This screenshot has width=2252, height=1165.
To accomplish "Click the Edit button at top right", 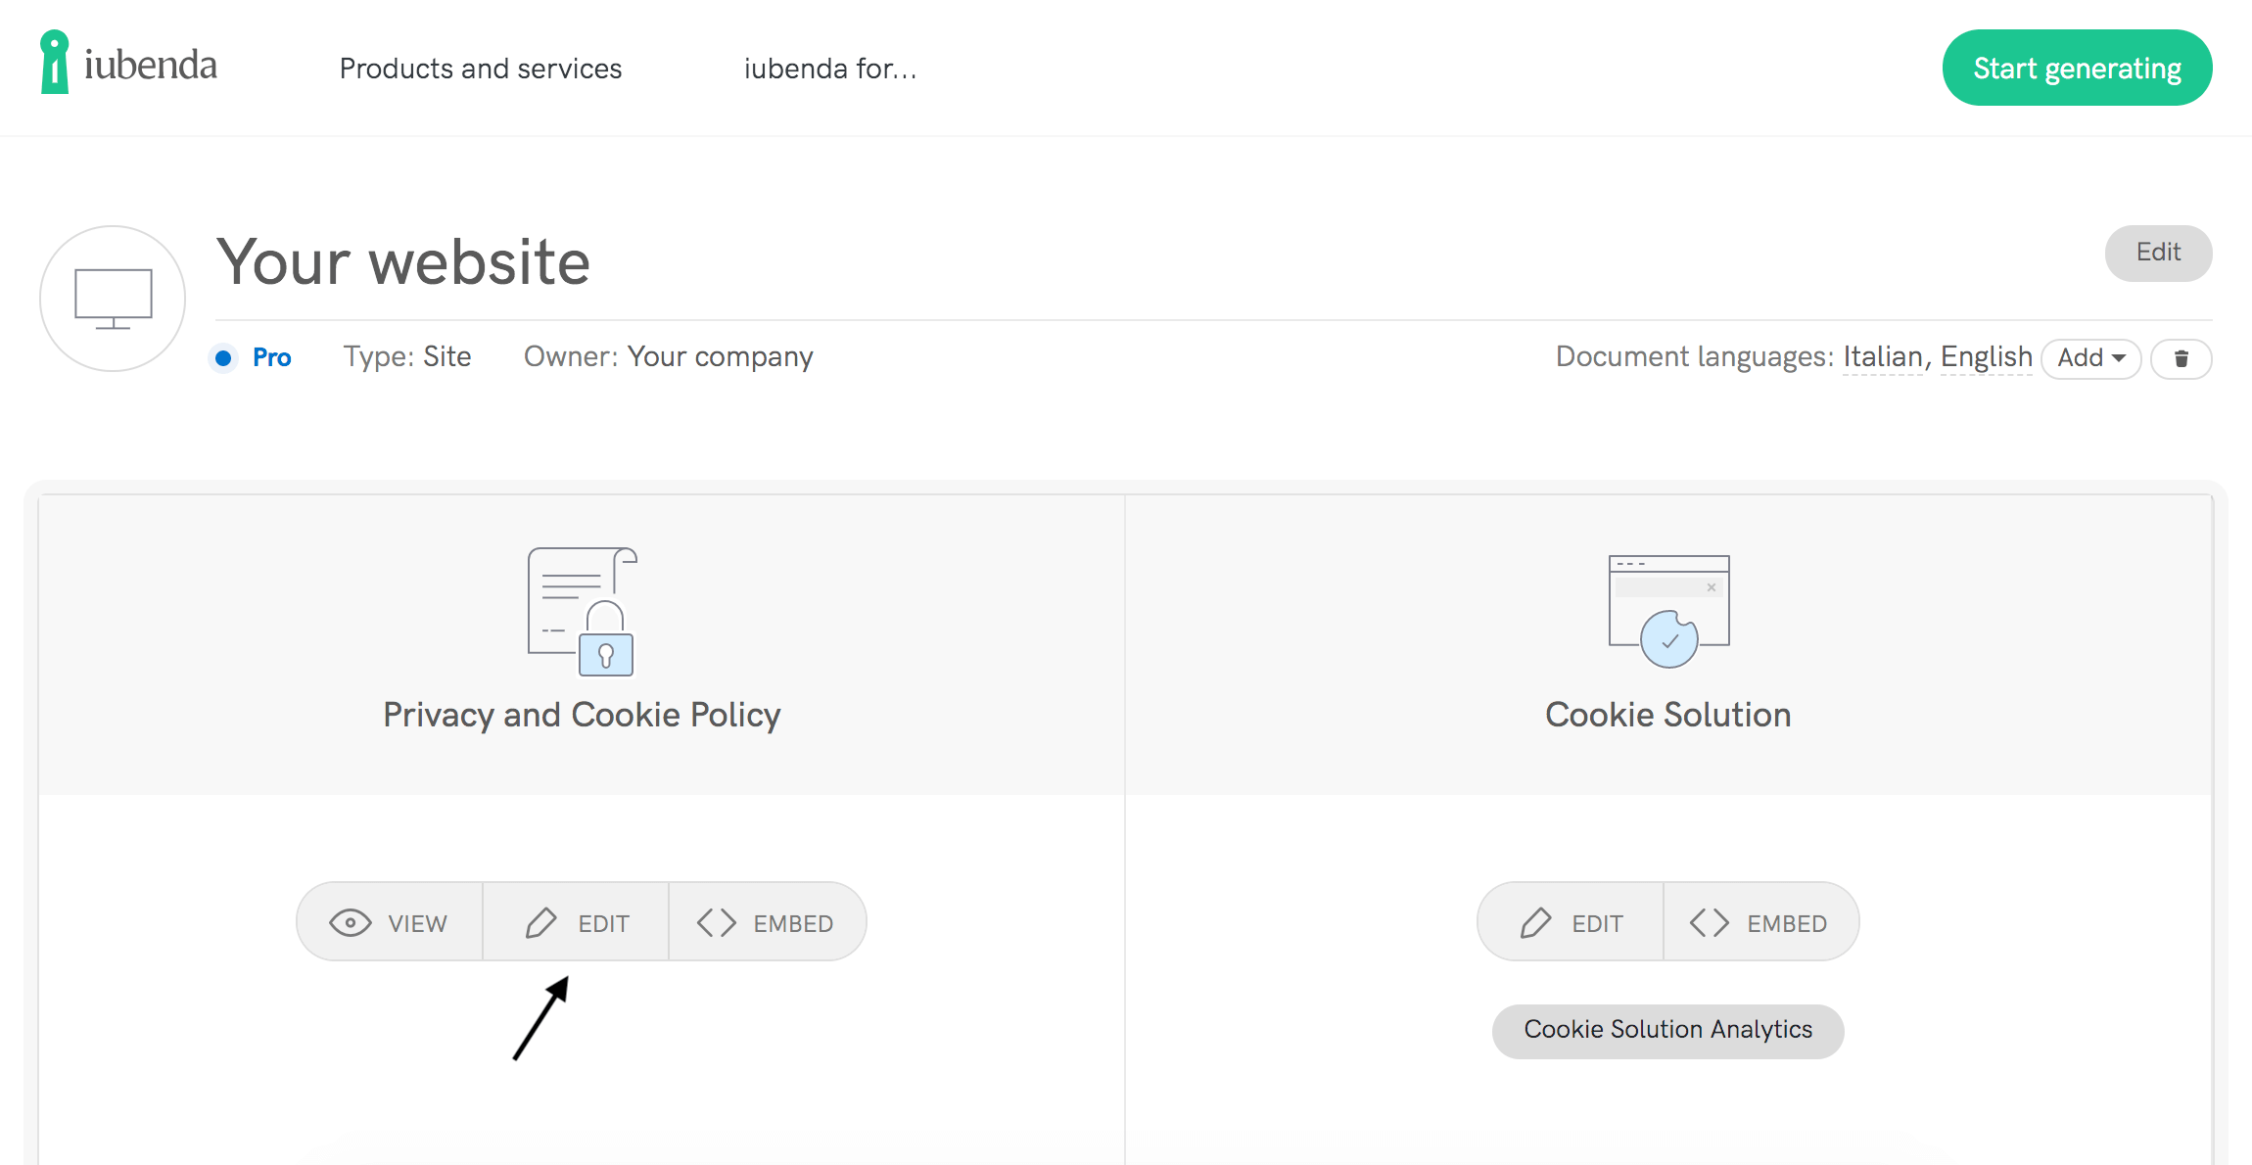I will [x=2158, y=253].
